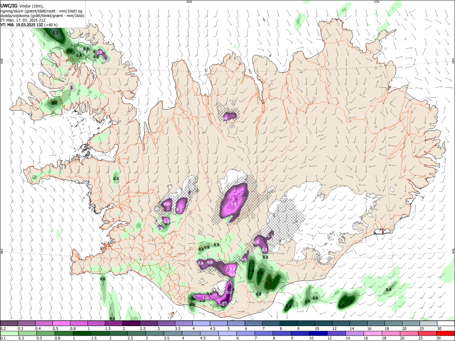Click the '0.9' precipitation value on the map
Image resolution: width=455 pixels, height=341 pixels.
pos(192,305)
